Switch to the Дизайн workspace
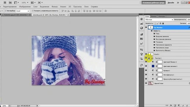The height and width of the screenshot is (107, 190). click(x=171, y=3)
